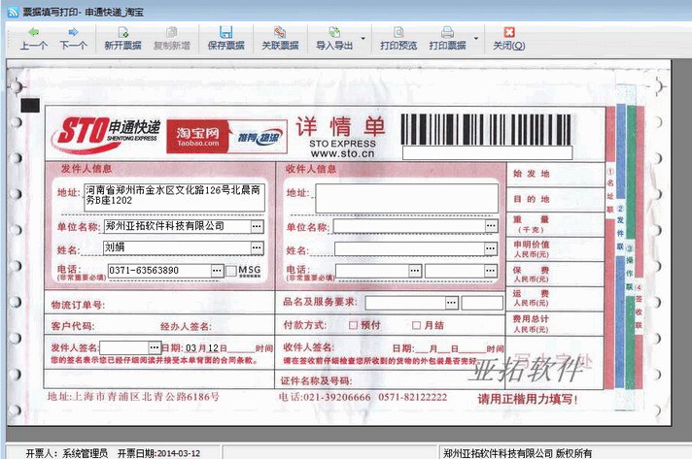This screenshot has width=692, height=459.
Task: Click the 物流订单号 label
Action: 78,305
